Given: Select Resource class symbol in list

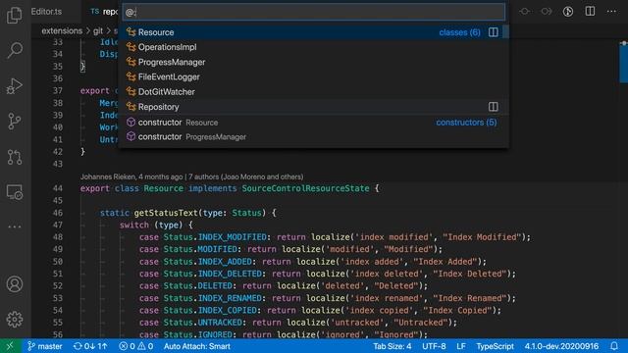Looking at the screenshot, I should 314,32.
